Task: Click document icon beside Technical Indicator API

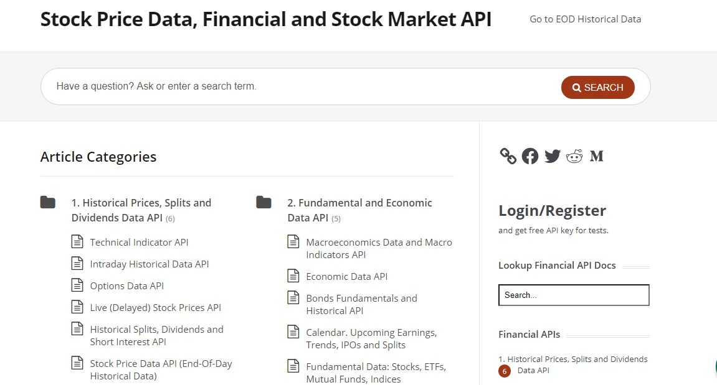Action: [x=77, y=242]
